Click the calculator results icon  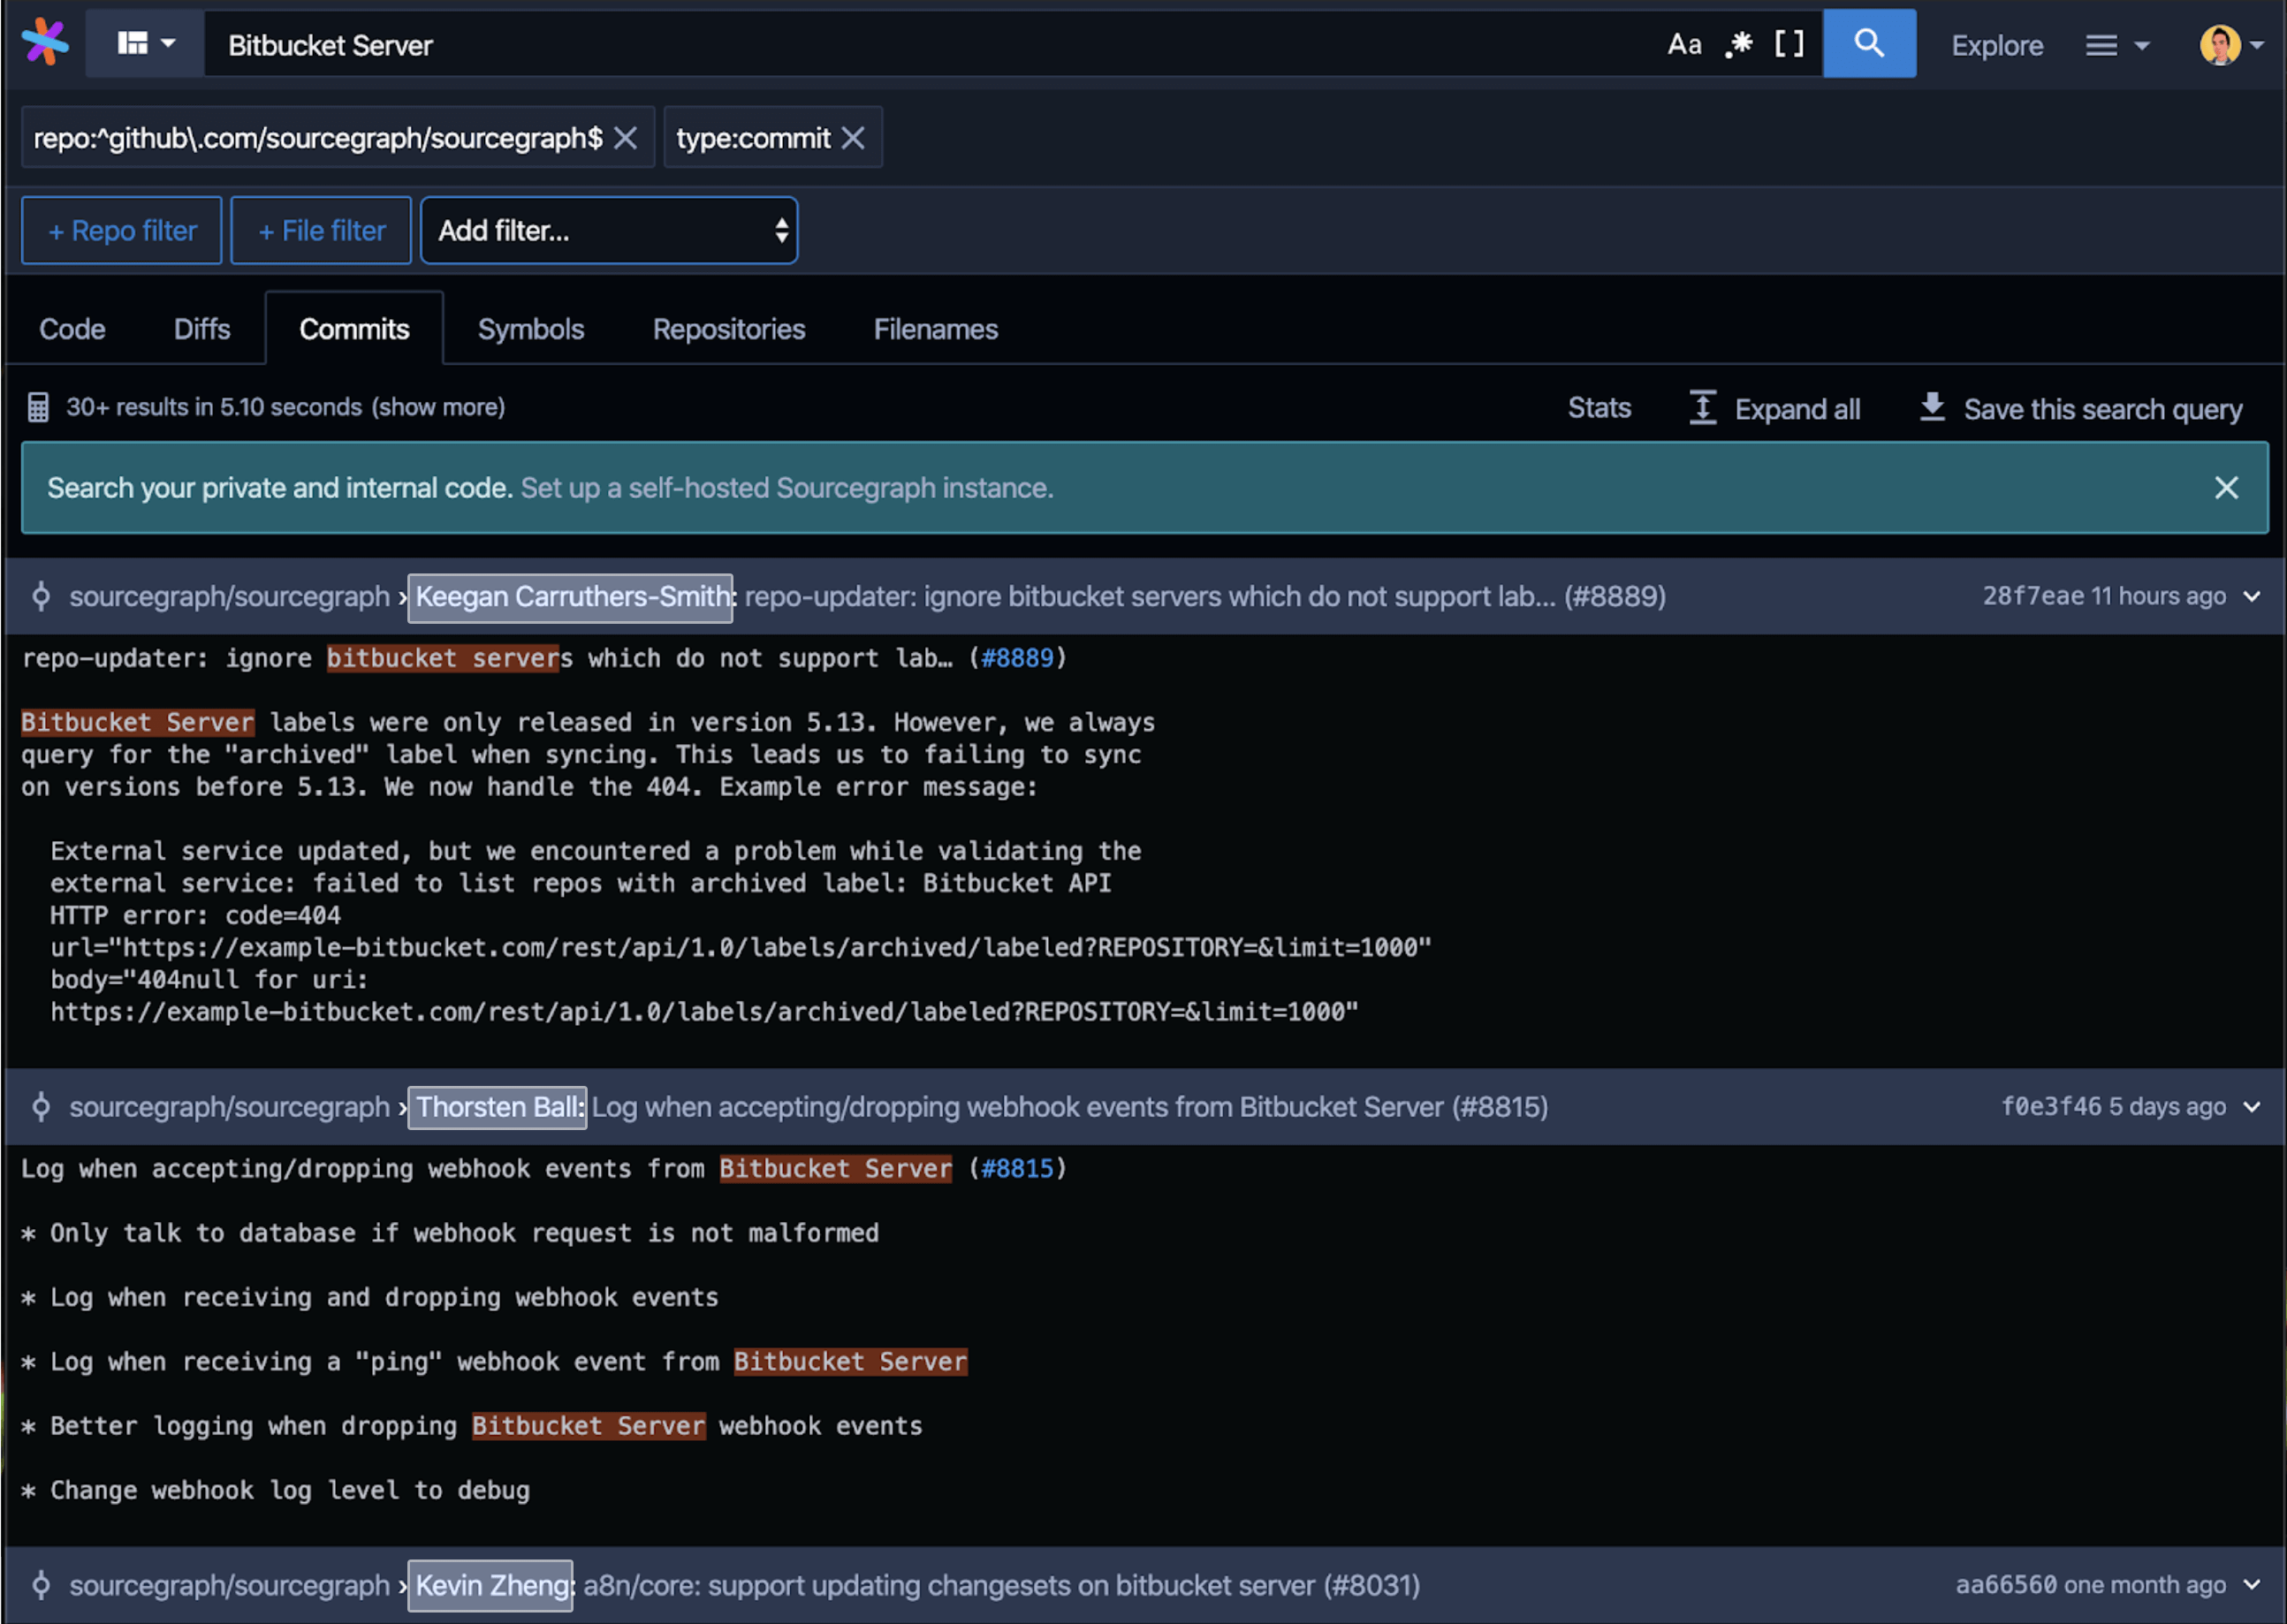coord(38,407)
